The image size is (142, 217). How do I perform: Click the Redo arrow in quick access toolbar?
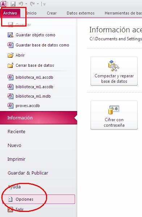(33, 4)
